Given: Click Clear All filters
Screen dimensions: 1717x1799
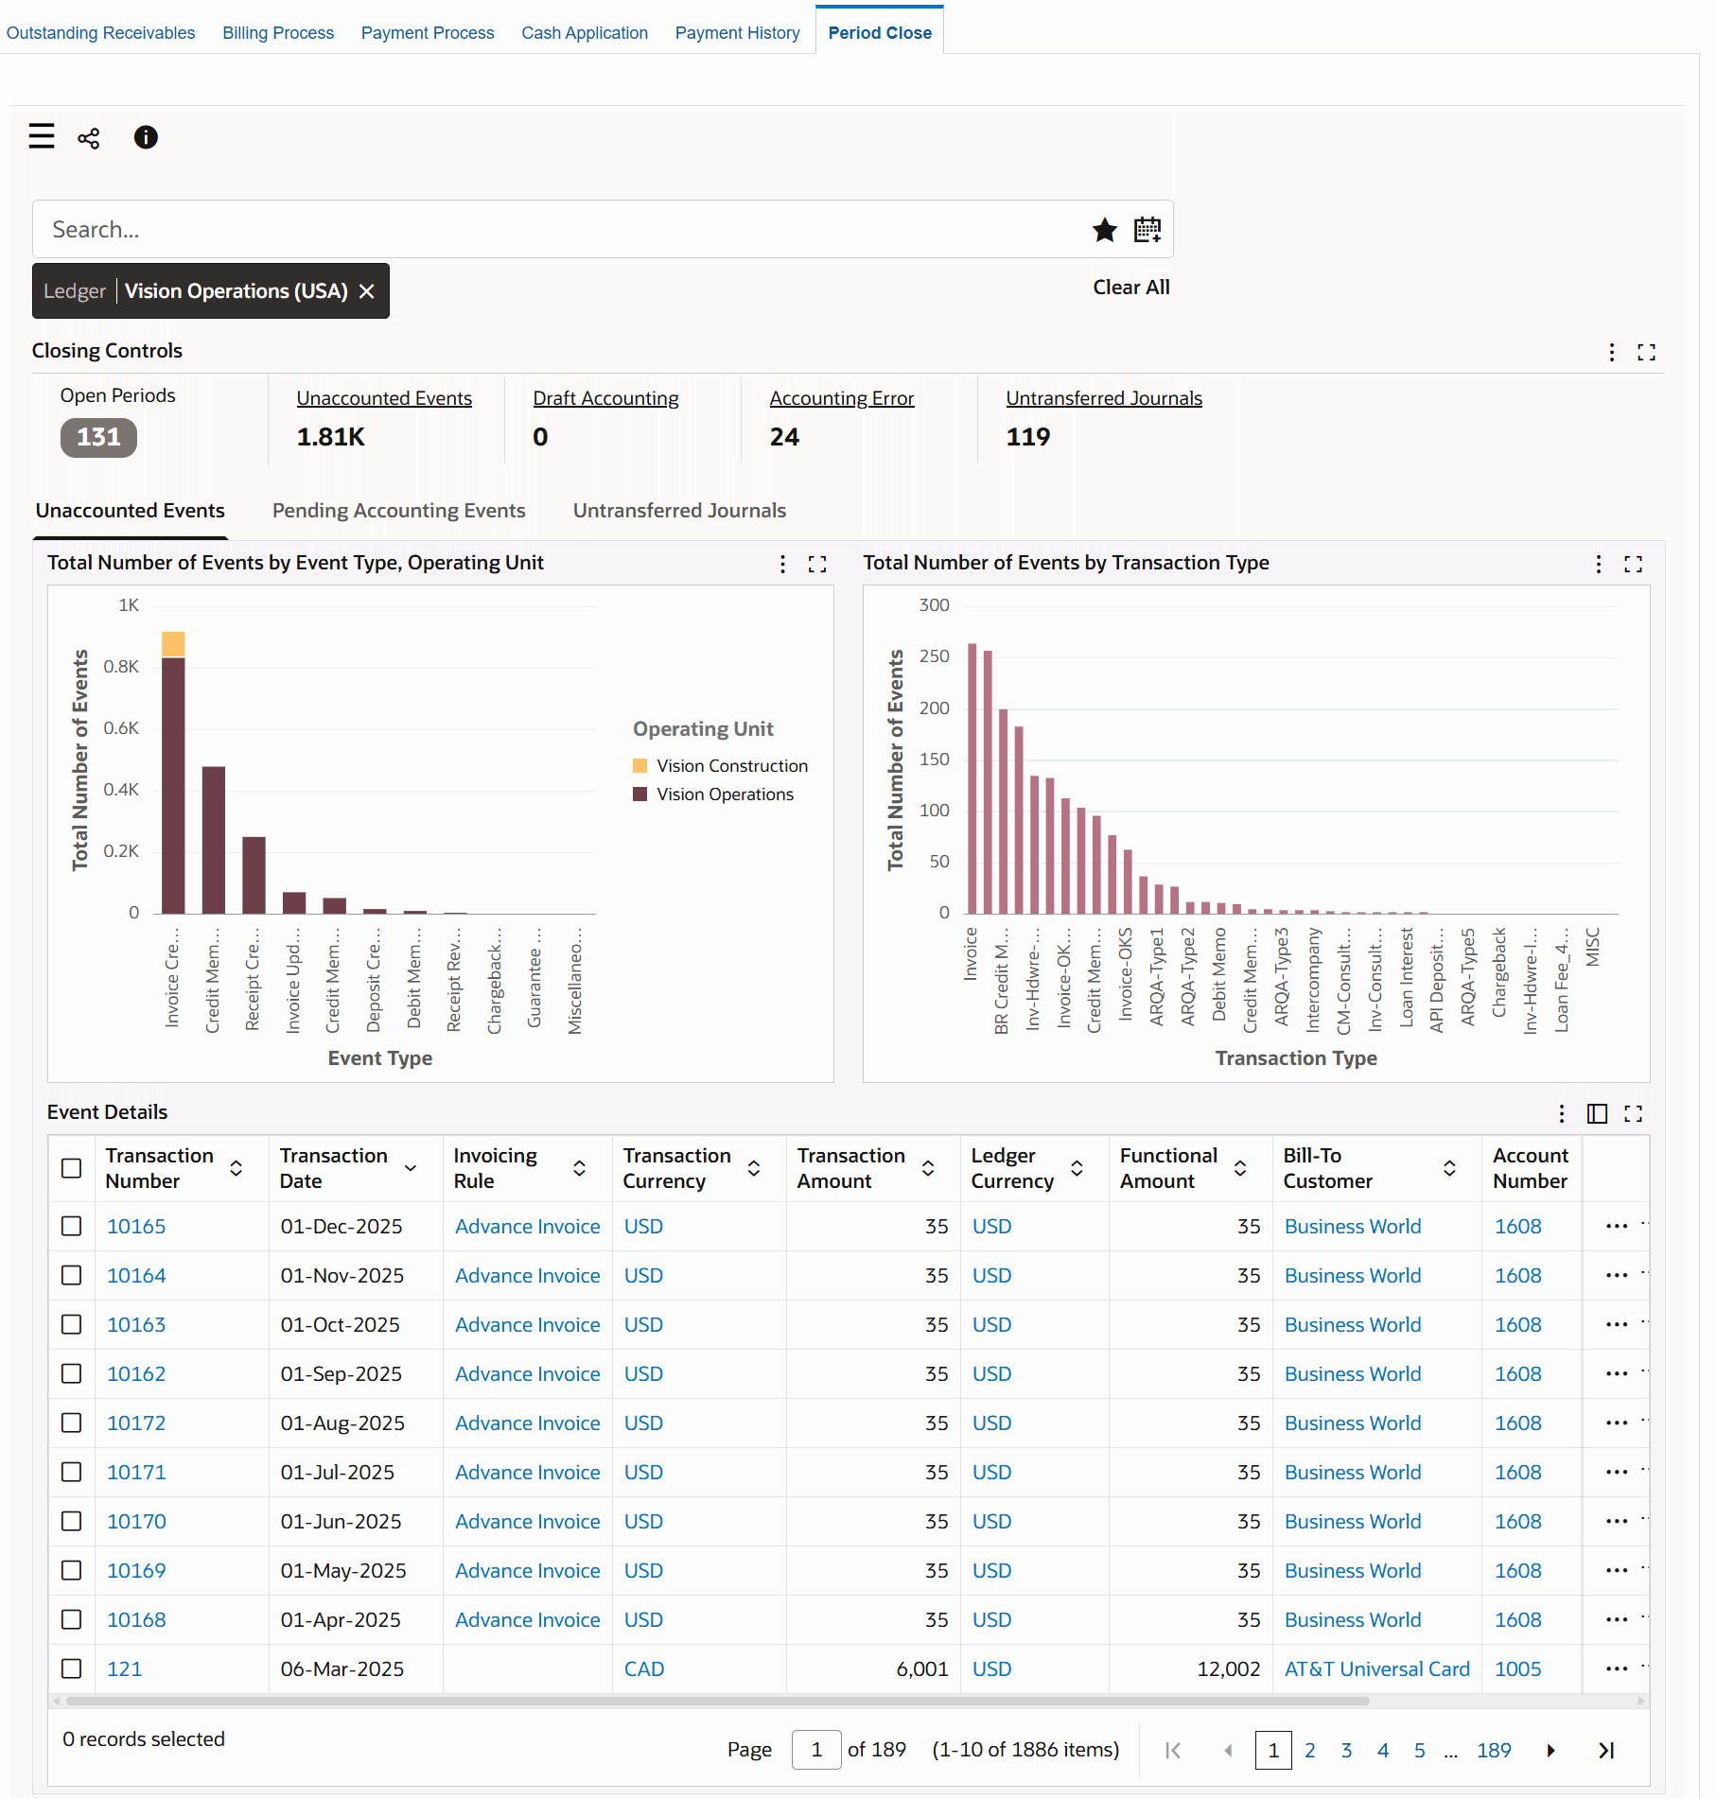Looking at the screenshot, I should [x=1131, y=288].
